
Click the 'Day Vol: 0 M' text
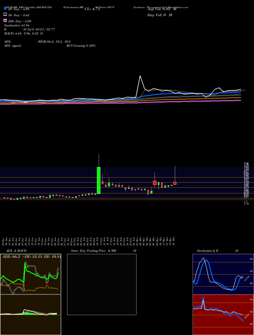[160, 15]
